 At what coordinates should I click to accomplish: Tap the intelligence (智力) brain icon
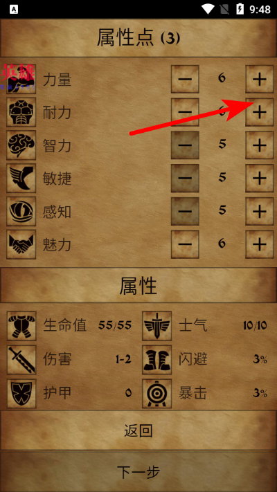(x=21, y=145)
